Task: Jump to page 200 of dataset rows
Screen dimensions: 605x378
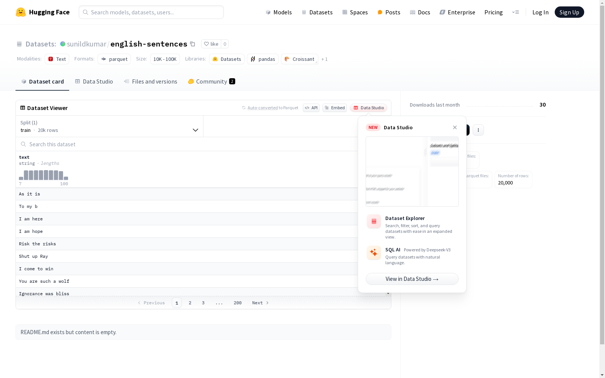Action: [x=237, y=303]
